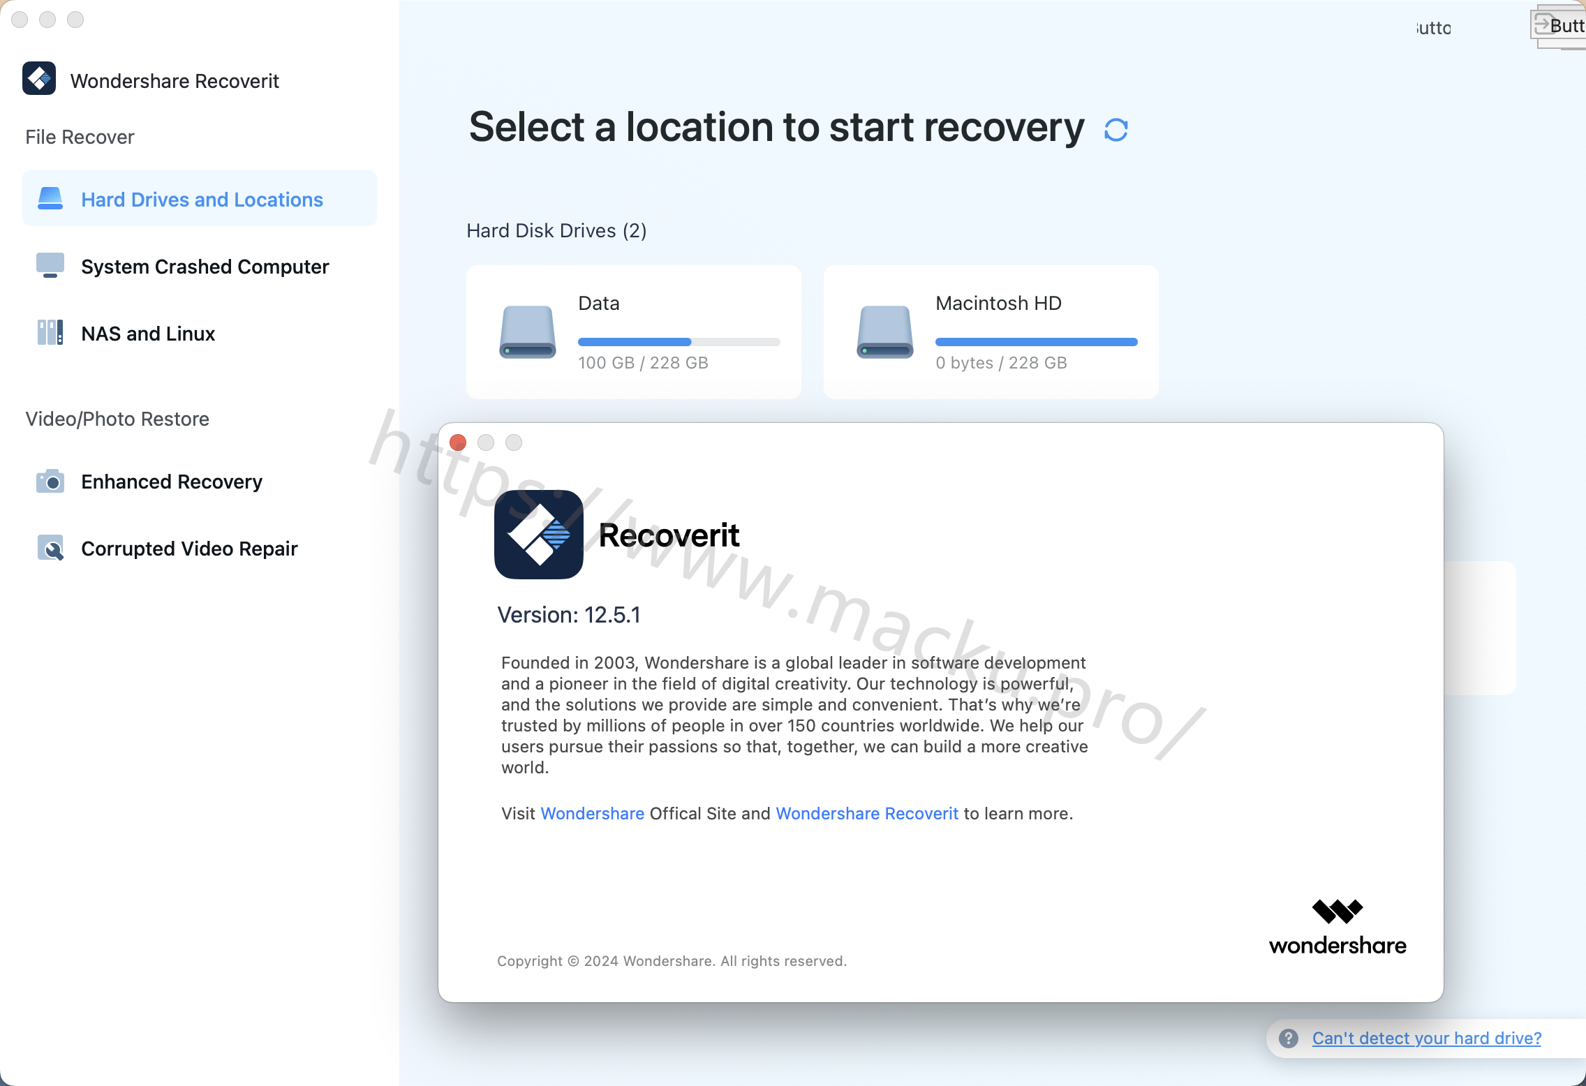The width and height of the screenshot is (1586, 1086).
Task: Click the Wondershare logo in About window
Action: (x=1337, y=928)
